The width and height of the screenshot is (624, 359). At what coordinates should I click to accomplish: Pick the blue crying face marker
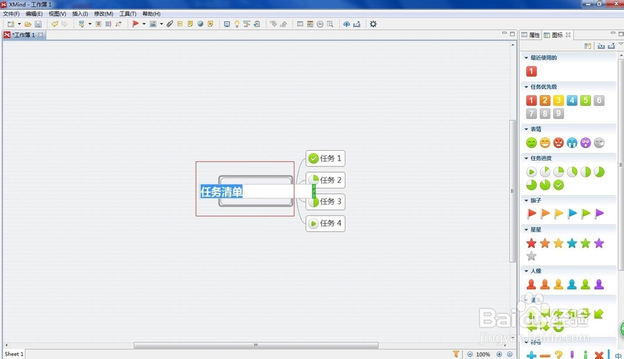tap(572, 143)
